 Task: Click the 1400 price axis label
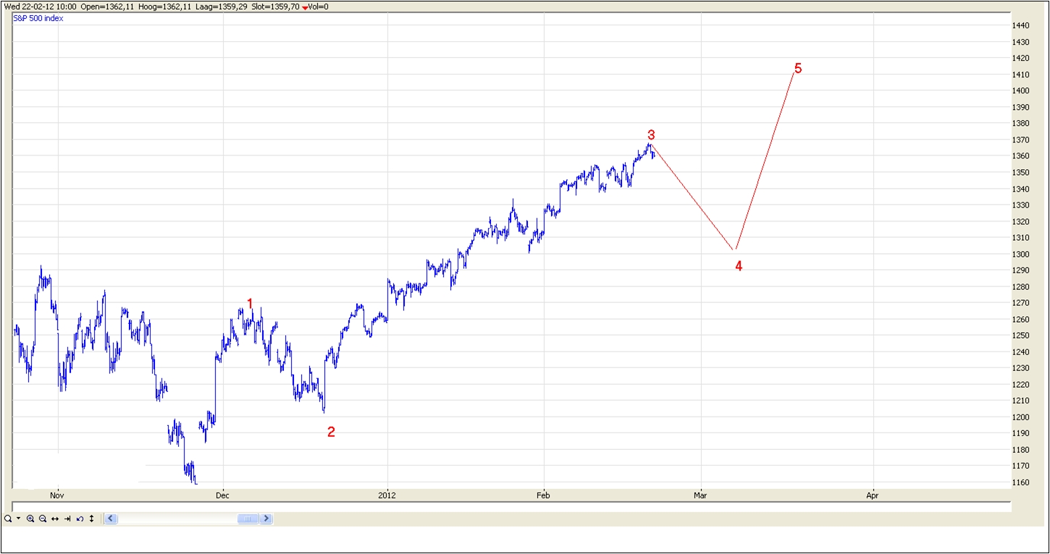click(1021, 90)
